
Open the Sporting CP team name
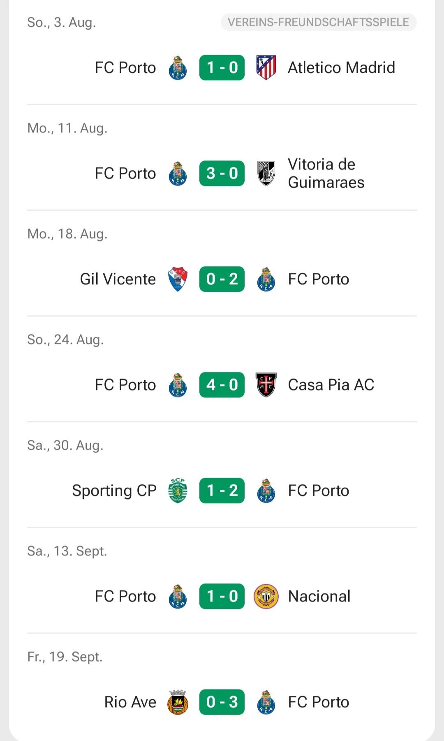click(114, 490)
